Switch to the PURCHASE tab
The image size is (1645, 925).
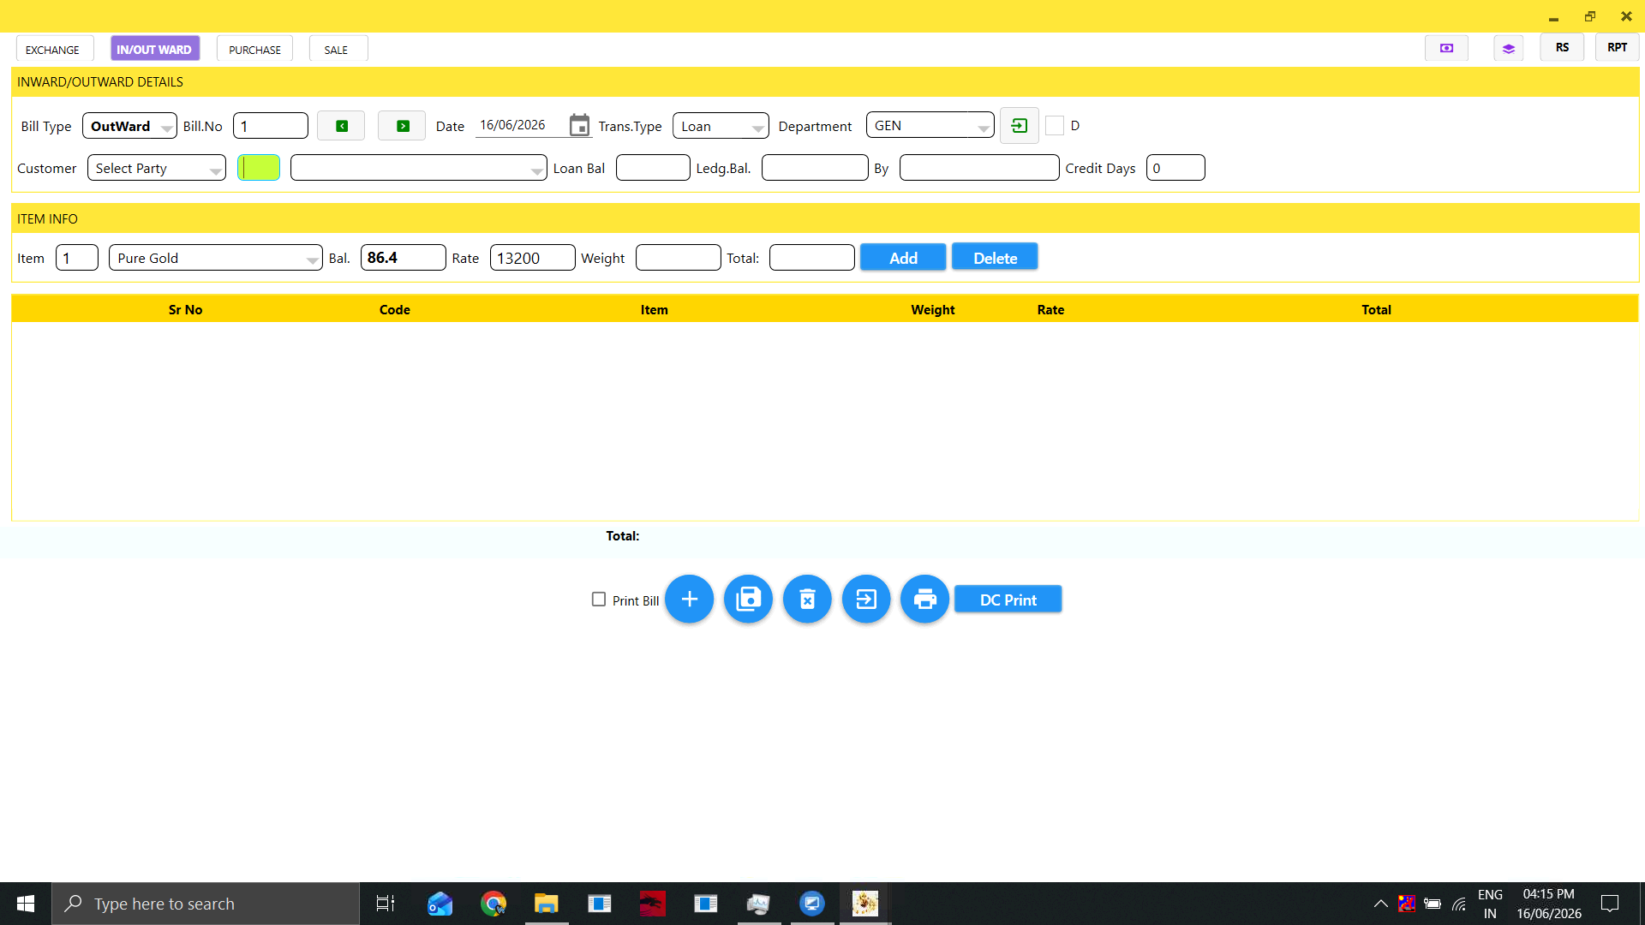pyautogui.click(x=254, y=49)
